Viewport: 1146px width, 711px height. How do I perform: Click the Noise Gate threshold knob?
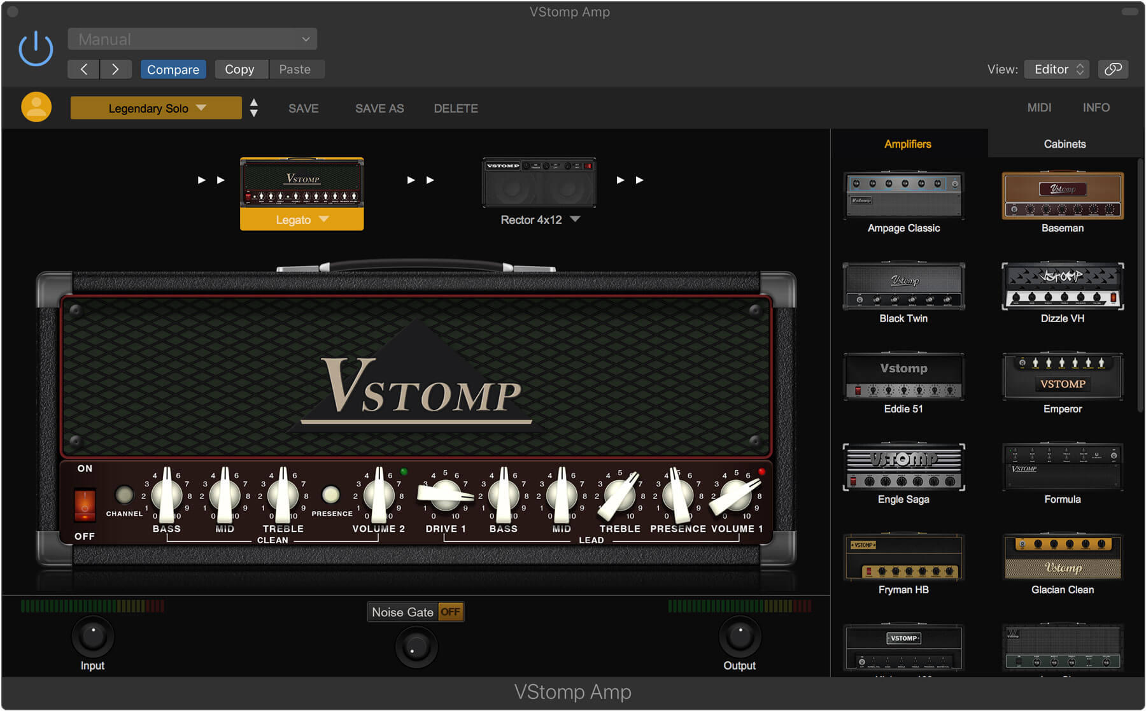(x=416, y=647)
